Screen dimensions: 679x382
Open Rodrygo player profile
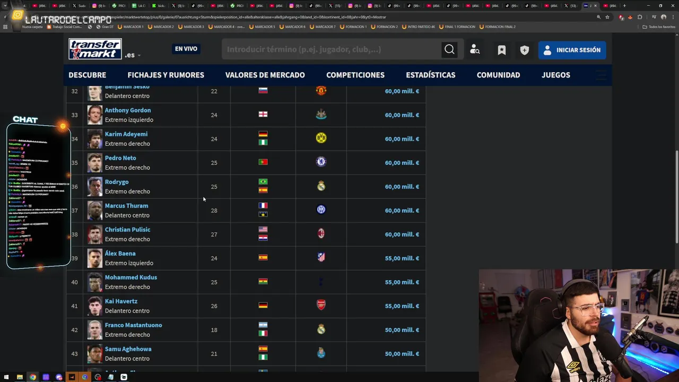(x=117, y=182)
